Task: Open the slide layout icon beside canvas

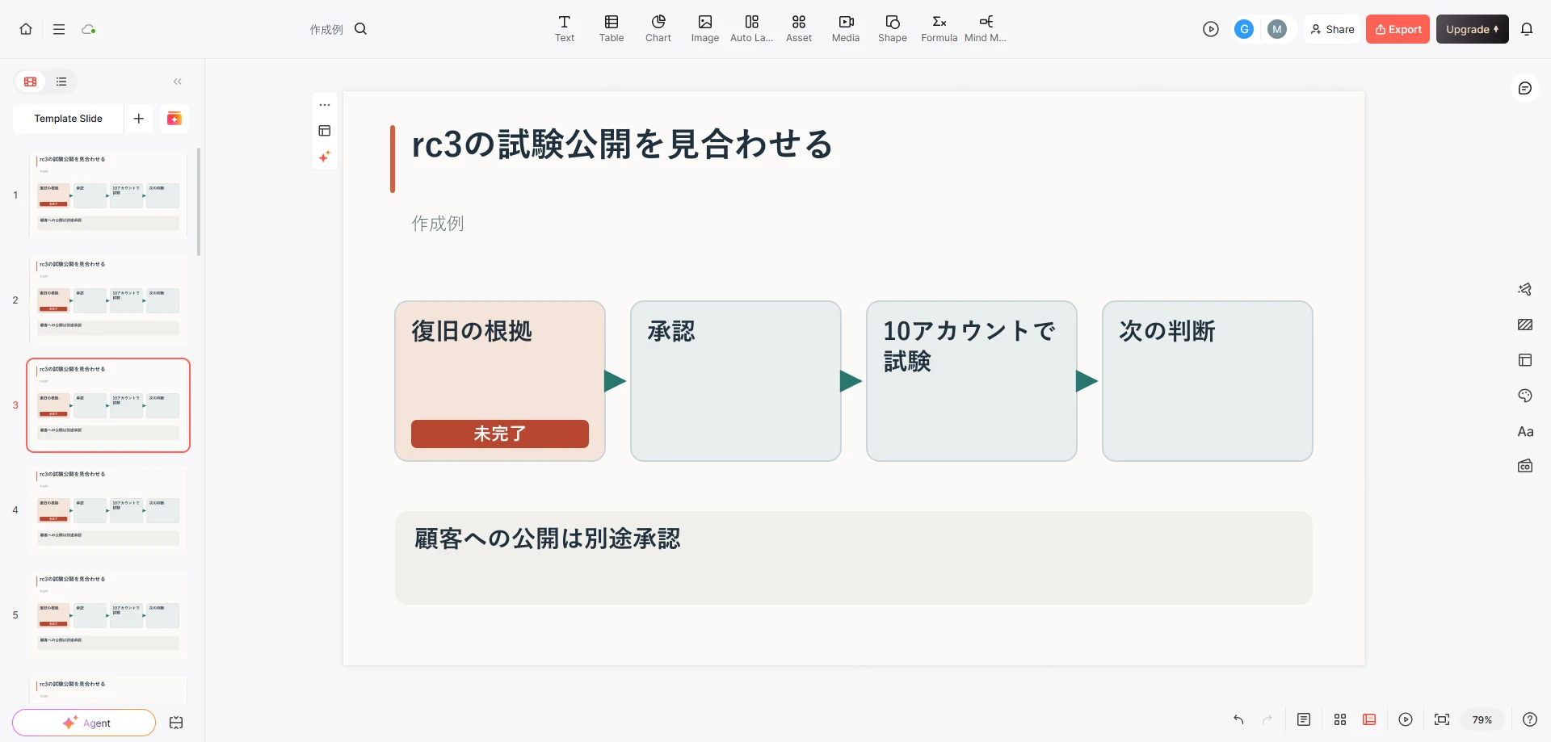Action: pyautogui.click(x=325, y=131)
